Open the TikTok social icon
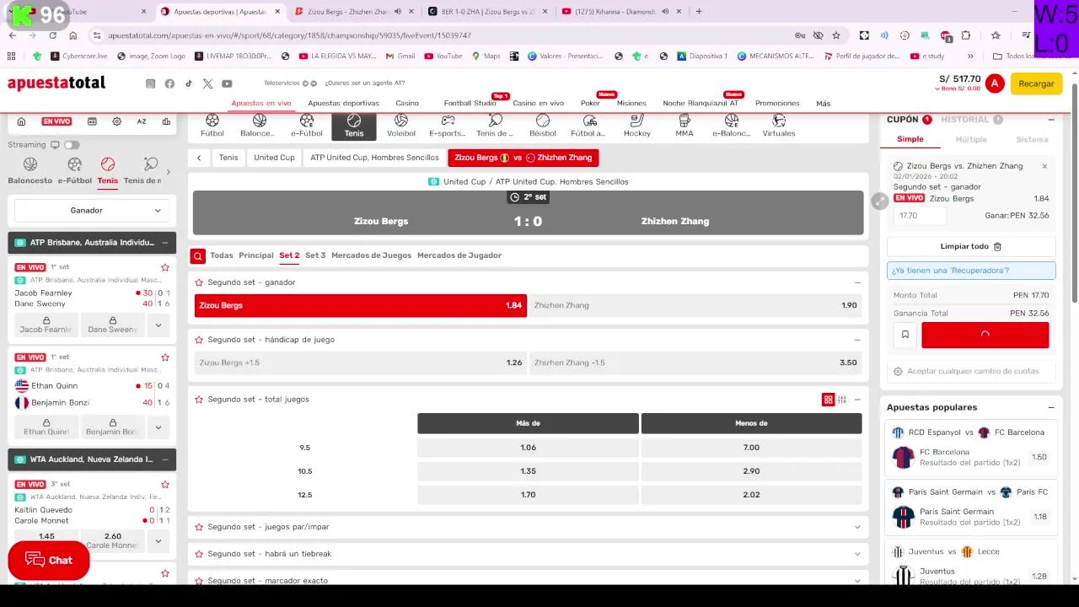The height and width of the screenshot is (607, 1079). 189,83
